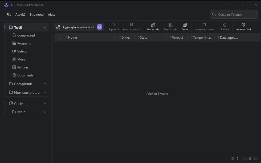
Task: Minimize the AB Download Manager window
Action: point(230,5)
